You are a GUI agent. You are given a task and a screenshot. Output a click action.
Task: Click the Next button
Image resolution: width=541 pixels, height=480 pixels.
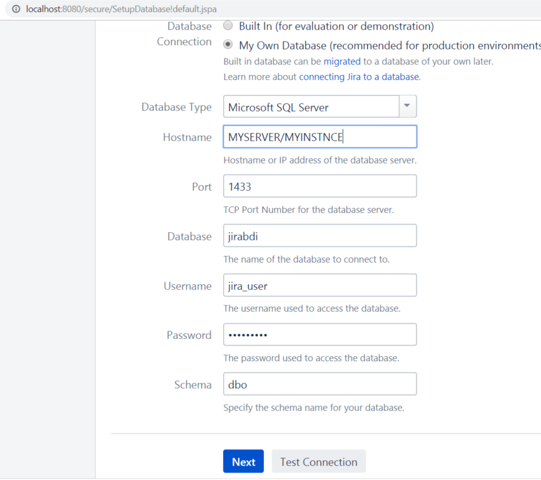[x=244, y=461]
